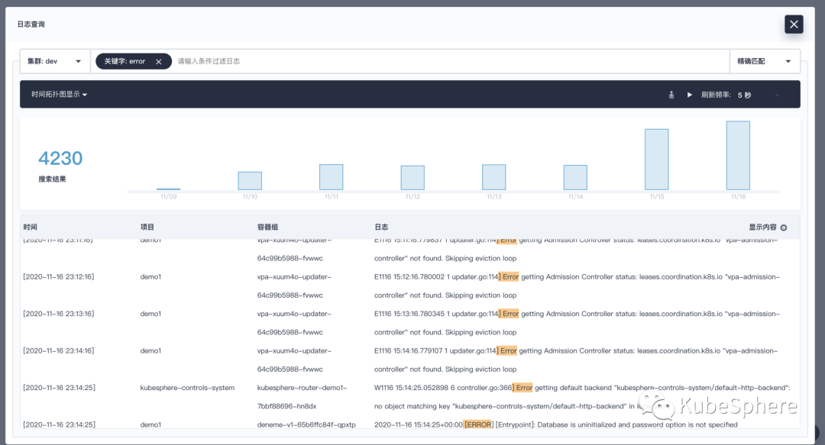Click the log message E1116 15:13:16.780345
The image size is (825, 445).
coord(577,323)
